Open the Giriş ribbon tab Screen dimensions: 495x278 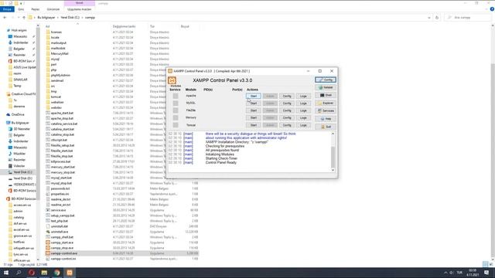(21, 9)
